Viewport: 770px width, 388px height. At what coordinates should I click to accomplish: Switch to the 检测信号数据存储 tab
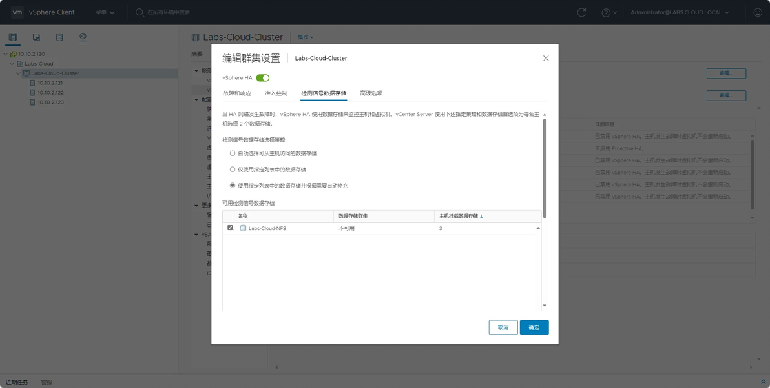click(324, 93)
